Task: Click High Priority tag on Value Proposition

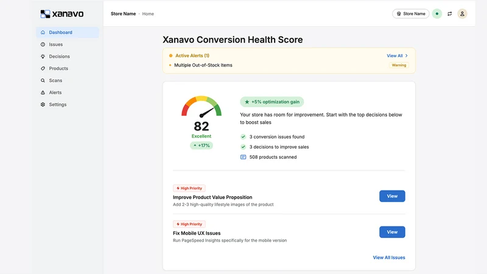Action: coord(189,188)
